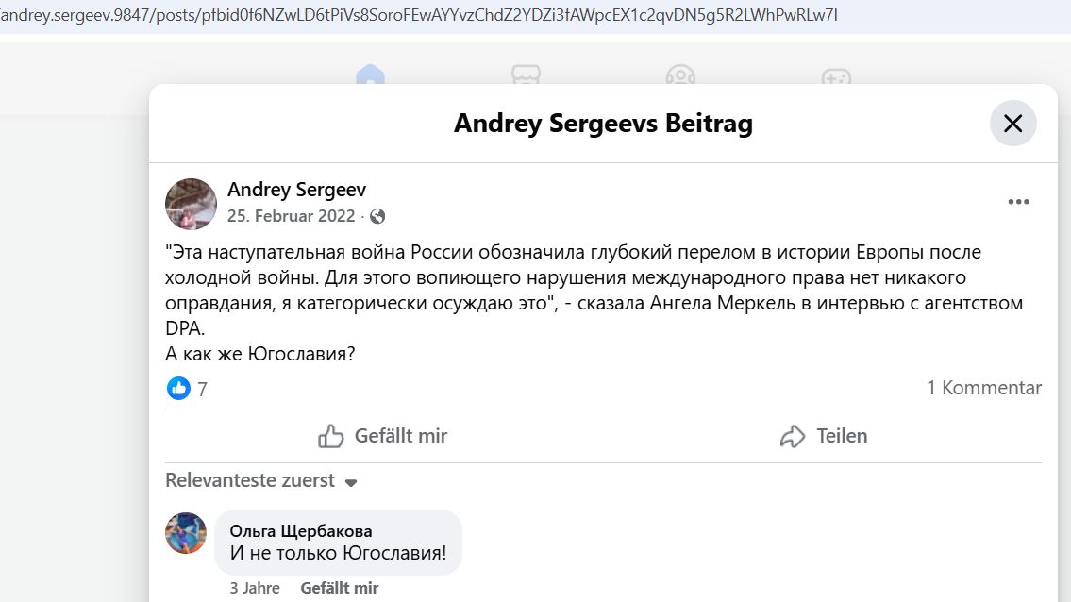Screen dimensions: 1071x602
Task: Go to the Facebook Home icon tab
Action: pos(370,76)
